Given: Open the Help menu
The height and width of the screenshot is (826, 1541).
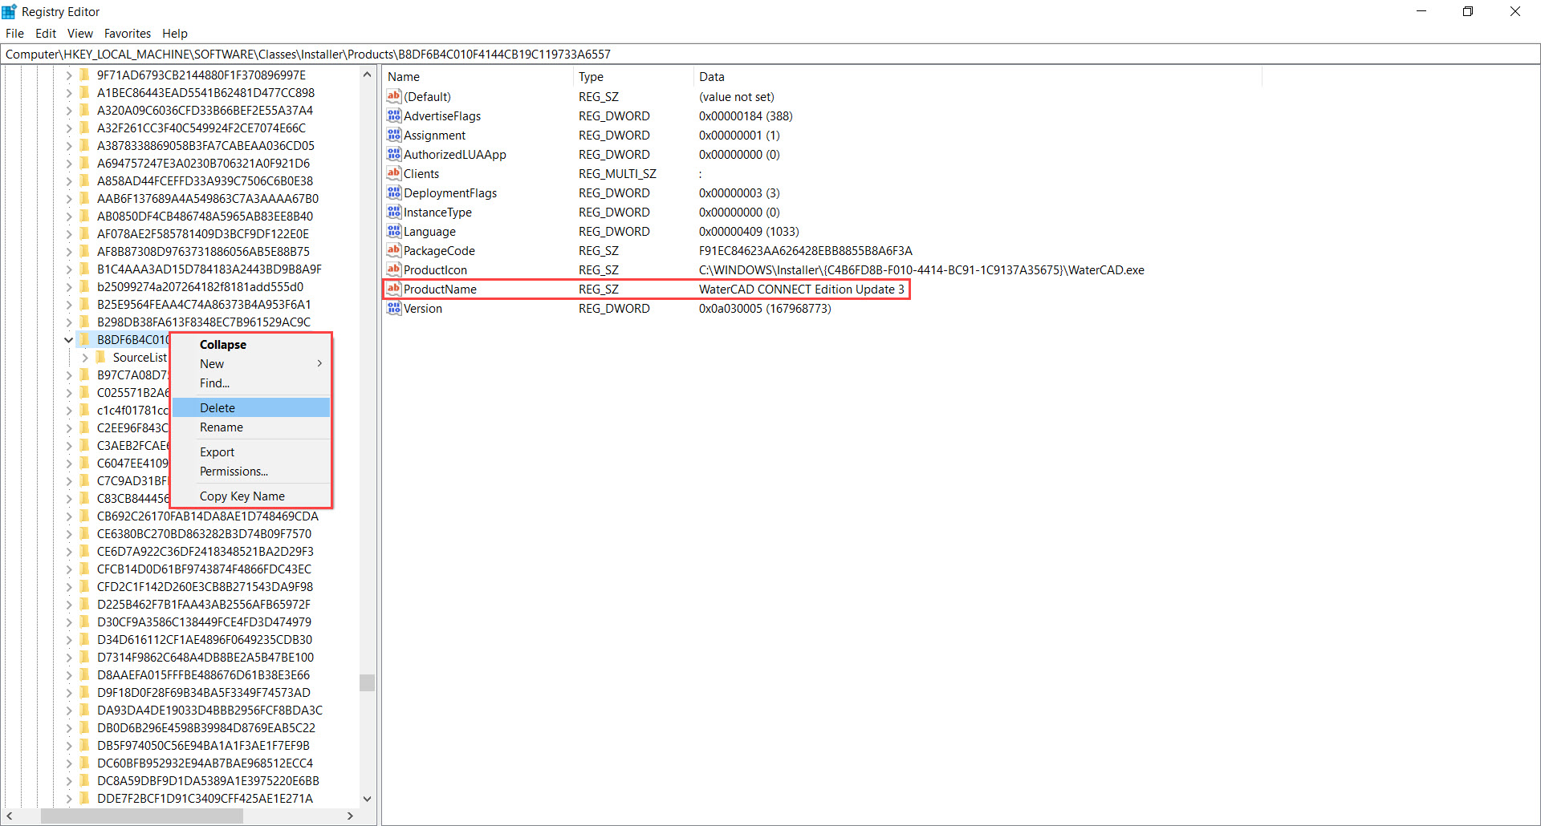Looking at the screenshot, I should pyautogui.click(x=175, y=33).
